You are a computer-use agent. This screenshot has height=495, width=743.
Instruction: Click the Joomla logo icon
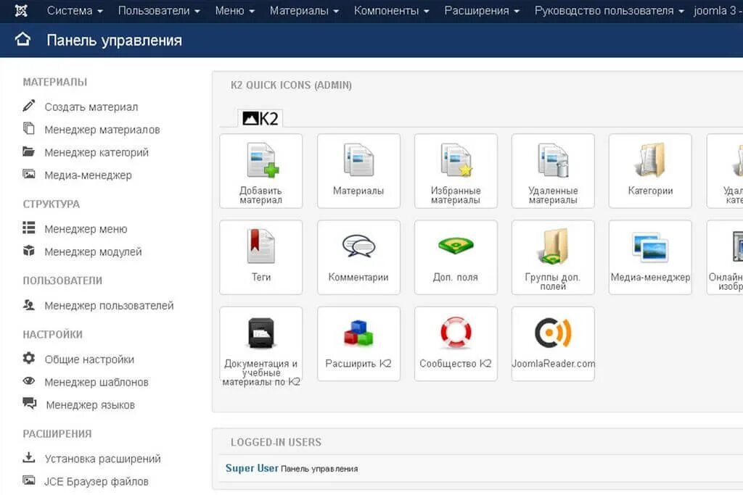coord(21,10)
